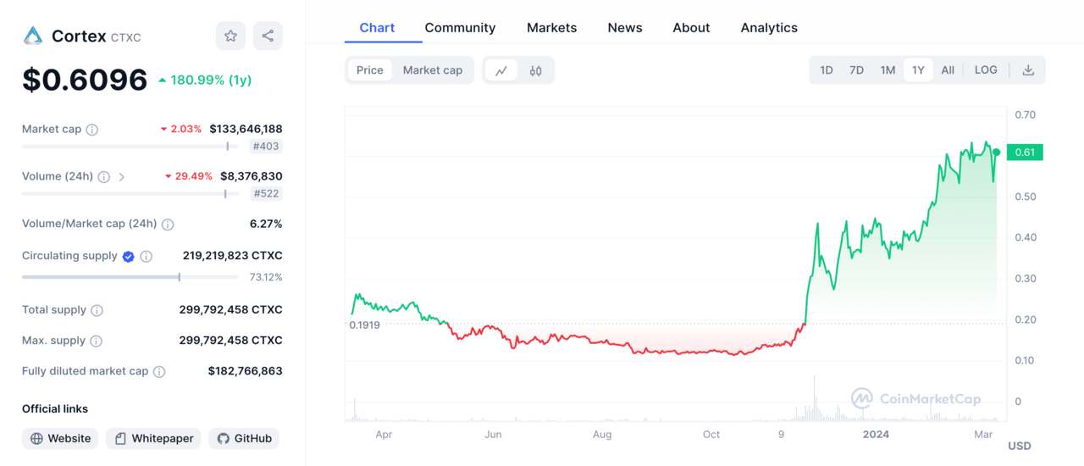Click the Market cap info icon
Screen dimensions: 1084x466
[x=92, y=130]
